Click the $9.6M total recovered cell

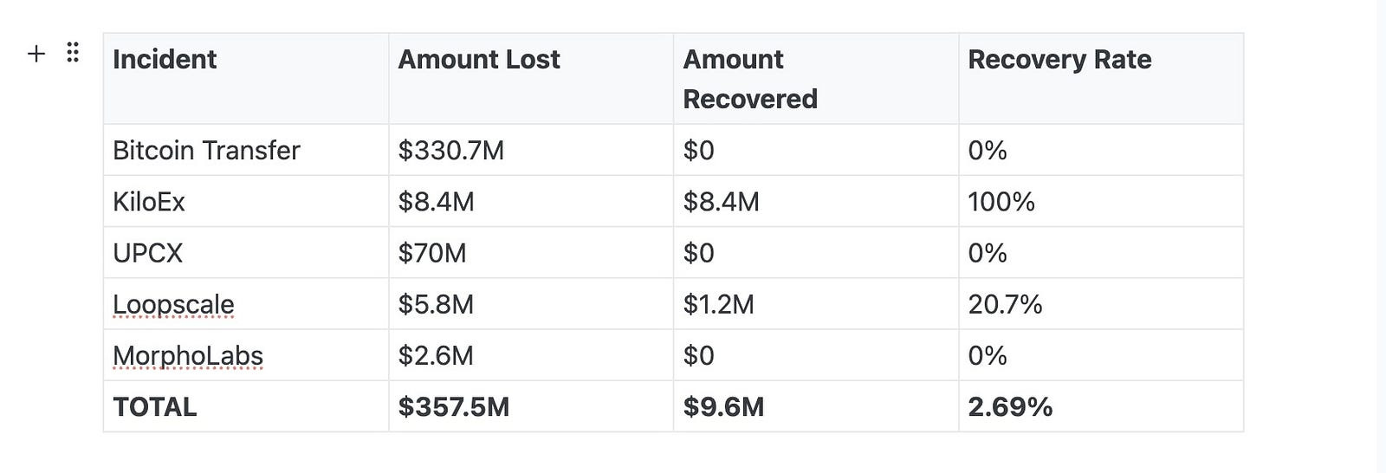tap(816, 406)
